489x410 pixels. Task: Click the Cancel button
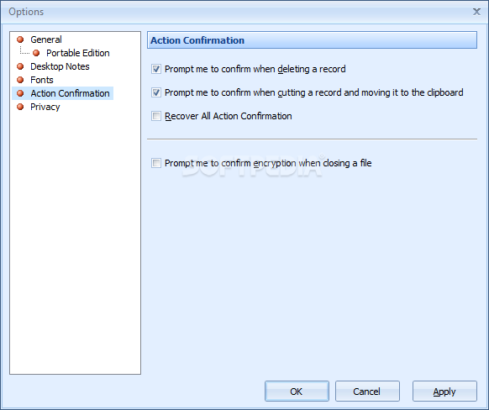pos(367,392)
